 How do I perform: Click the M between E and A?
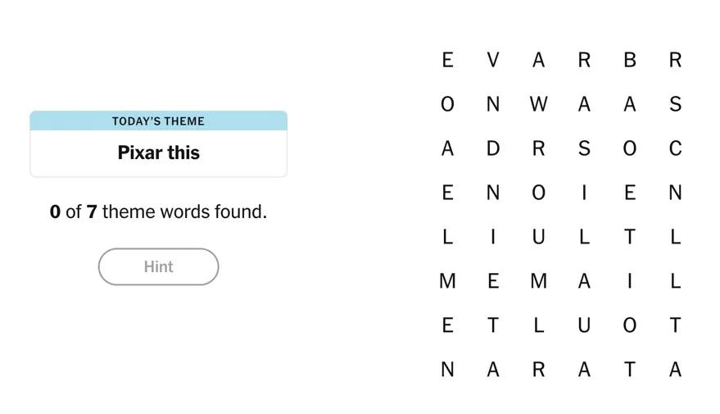click(538, 281)
